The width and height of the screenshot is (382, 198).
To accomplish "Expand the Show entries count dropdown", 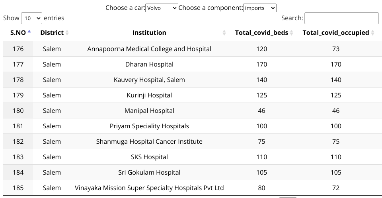I will pyautogui.click(x=31, y=18).
